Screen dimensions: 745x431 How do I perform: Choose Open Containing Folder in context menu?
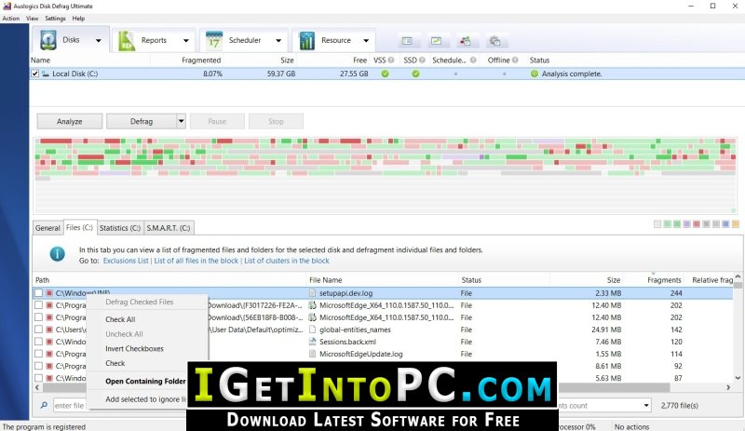point(145,381)
